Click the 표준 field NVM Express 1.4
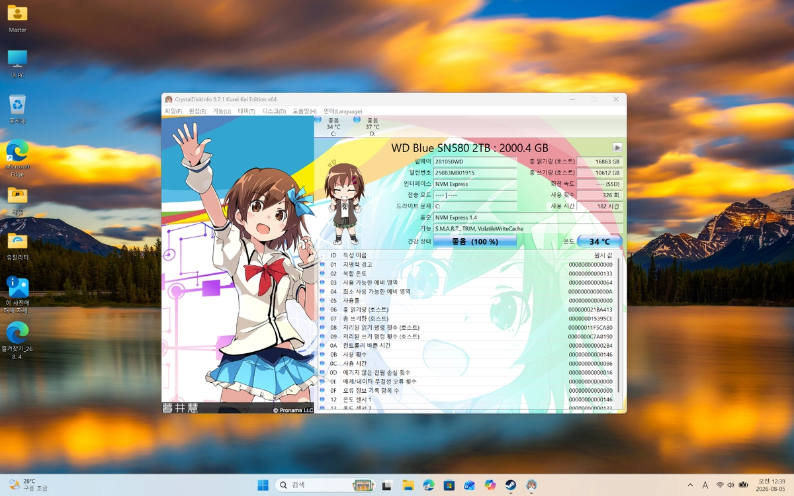The height and width of the screenshot is (496, 794). [x=528, y=218]
